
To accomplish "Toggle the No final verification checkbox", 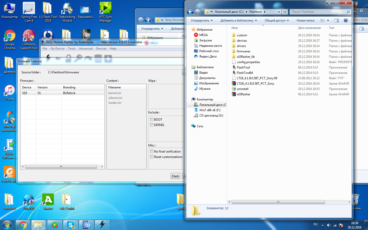I will click(152, 152).
